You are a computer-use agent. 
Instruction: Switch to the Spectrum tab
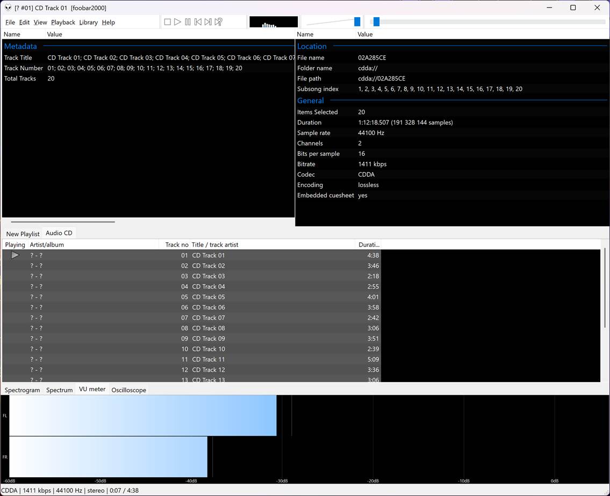(x=59, y=390)
